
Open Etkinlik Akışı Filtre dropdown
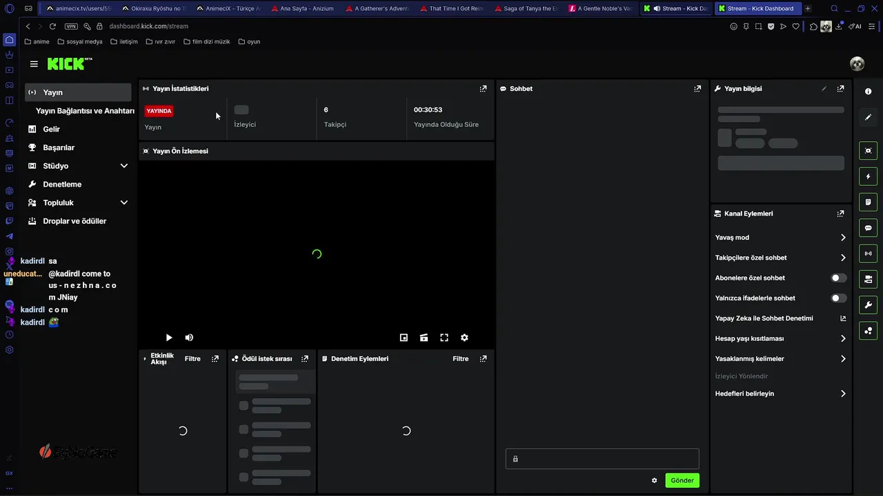click(192, 359)
